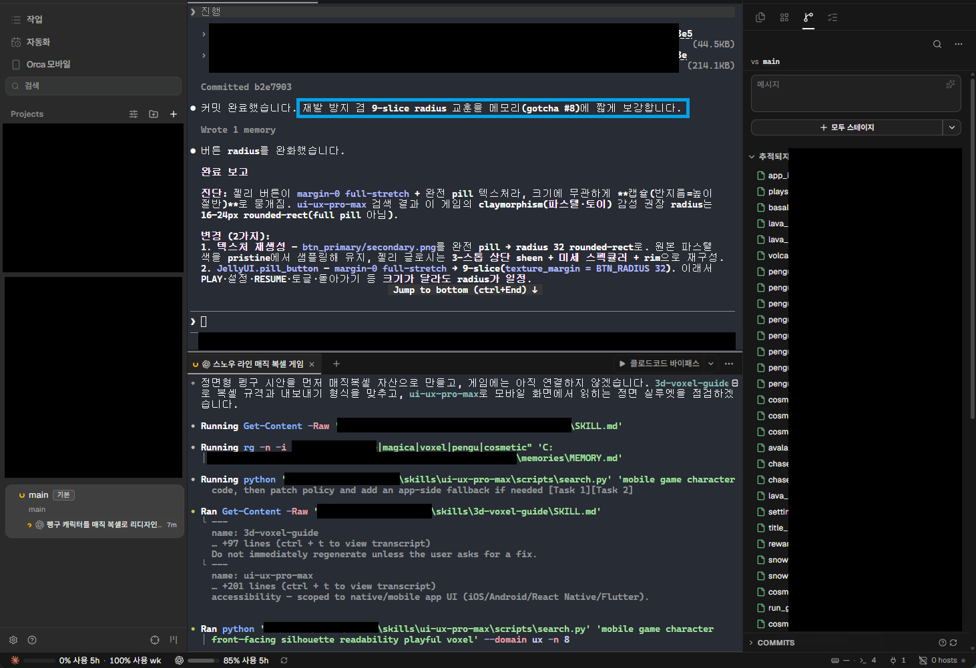The height and width of the screenshot is (668, 976).
Task: Open help question mark in left sidebar
Action: coord(32,640)
